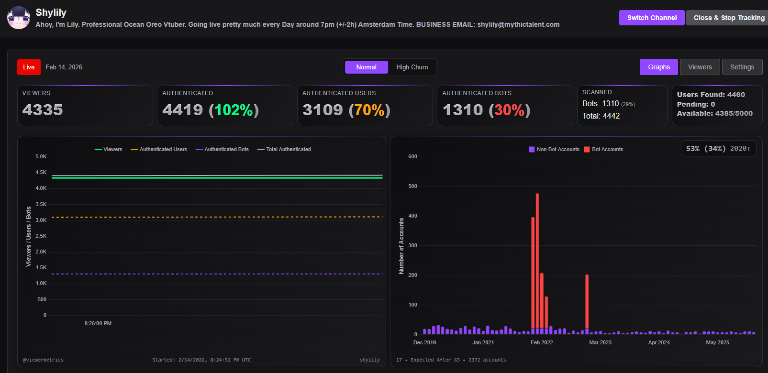Click the Viewers count 4335

43,110
